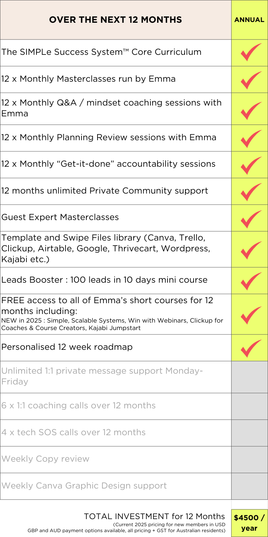Screen dimensions: 268x537
Task: Click the empty cell for Unlimited 1:1 message support
Action: click(x=249, y=377)
